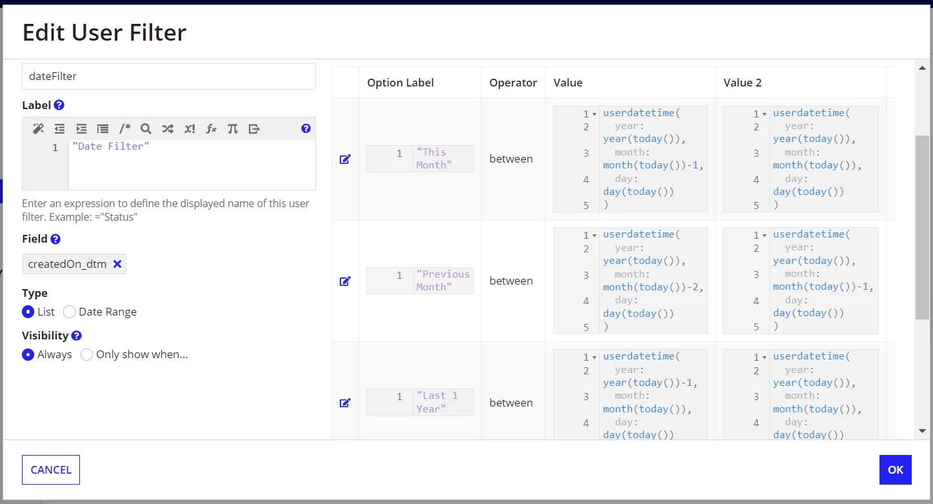Edit the "This Month" option row
Image resolution: width=933 pixels, height=504 pixels.
pyautogui.click(x=345, y=159)
